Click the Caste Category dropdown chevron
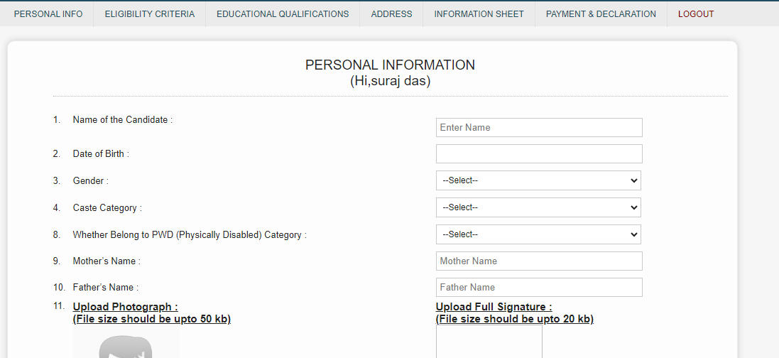 tap(633, 207)
